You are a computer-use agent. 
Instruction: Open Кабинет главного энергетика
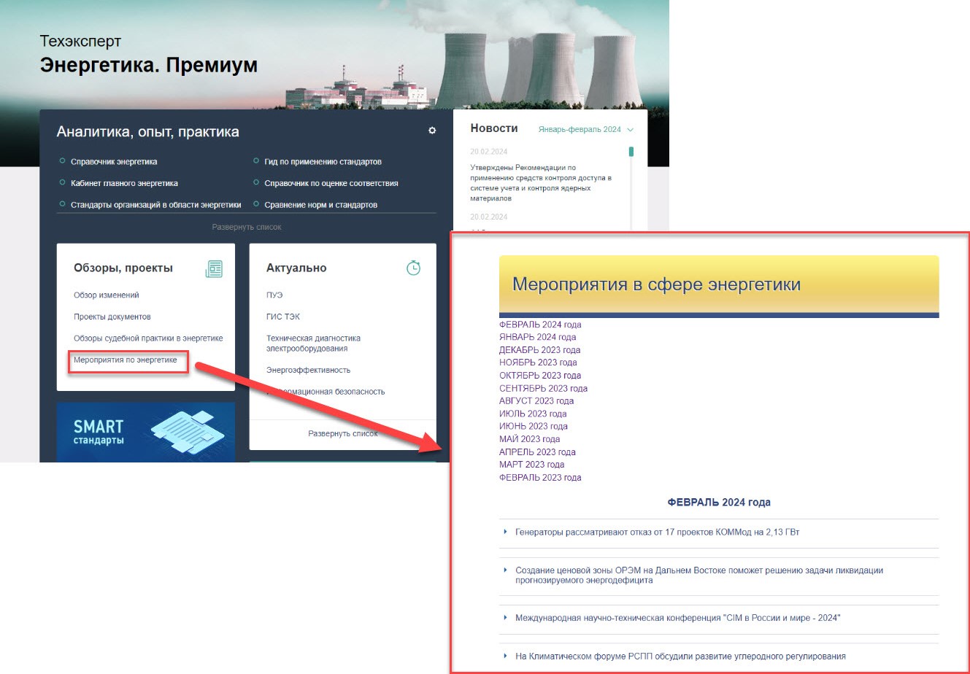(124, 183)
